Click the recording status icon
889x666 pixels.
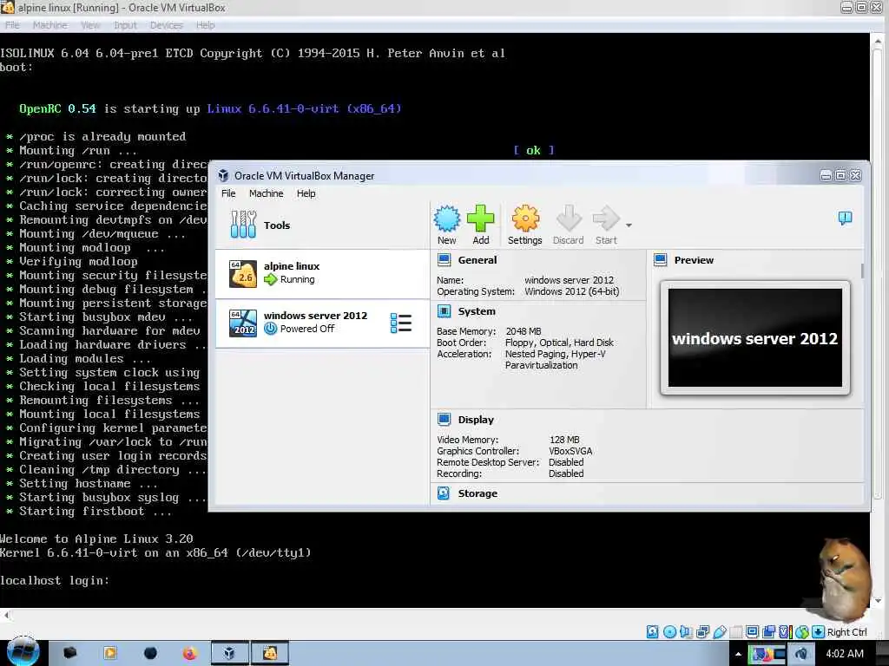[769, 632]
